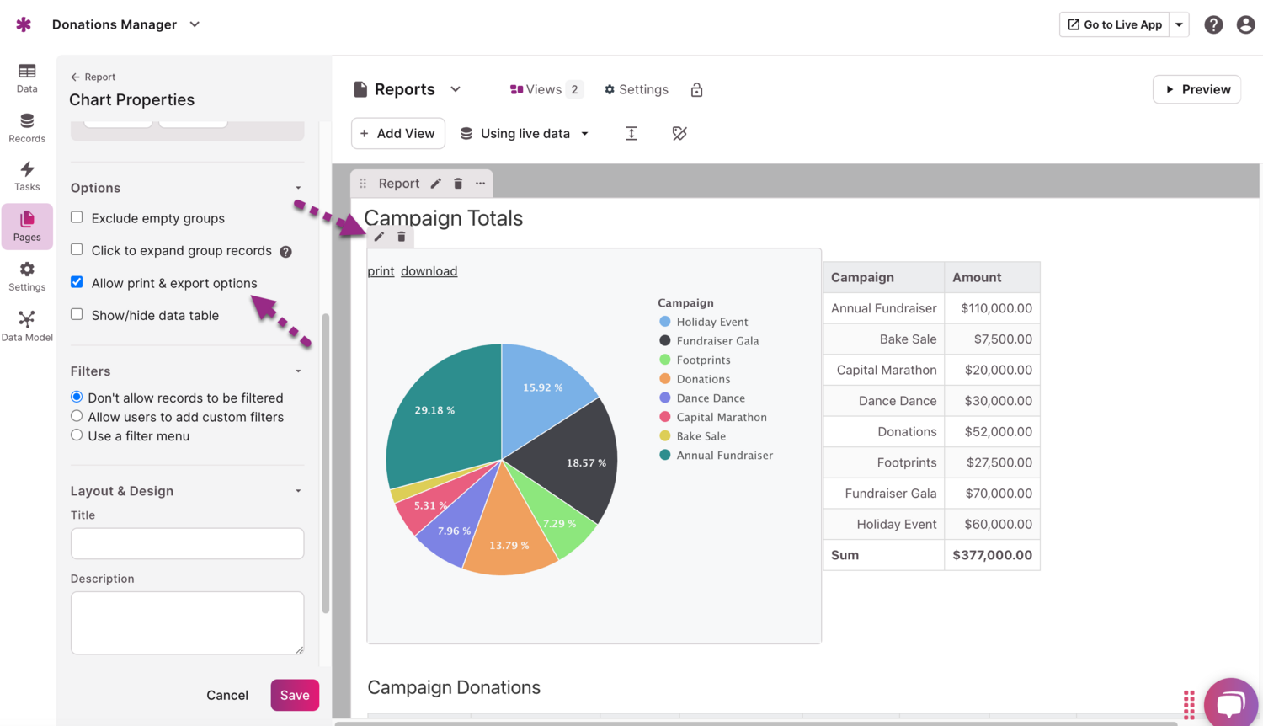Uncheck Allow print & export options
1263x726 pixels.
(x=77, y=282)
